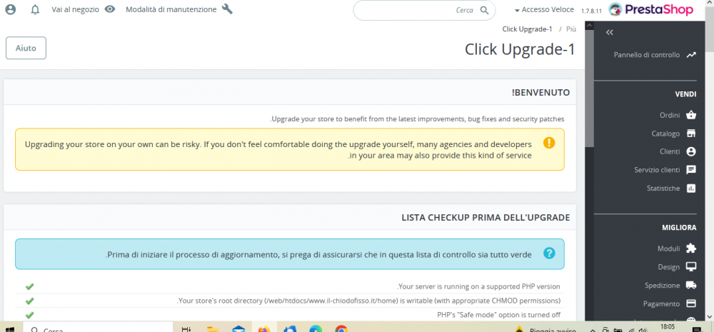
Task: Click the Click Upgrade-1 page title
Action: pos(520,49)
